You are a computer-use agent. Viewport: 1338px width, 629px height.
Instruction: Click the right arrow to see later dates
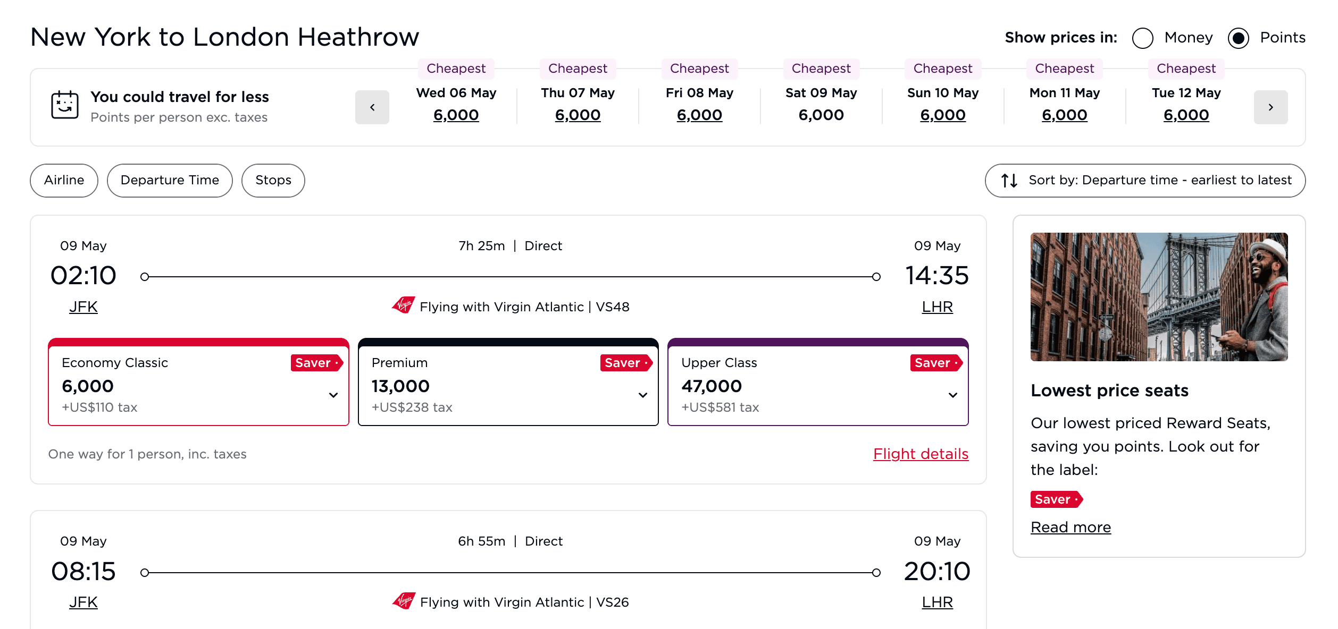tap(1271, 107)
